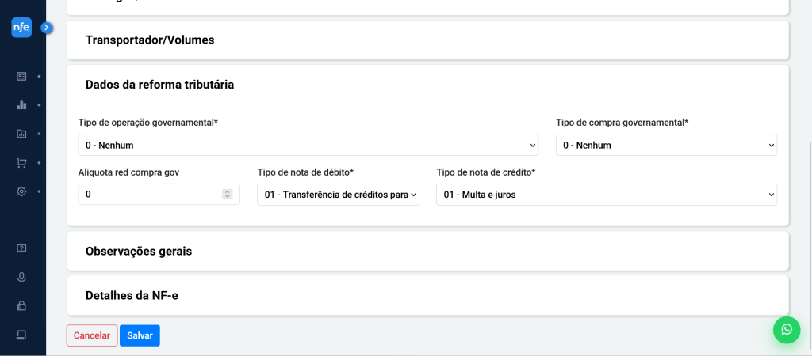Click the microphone icon in sidebar
Screen dimensions: 812x356
click(x=21, y=277)
